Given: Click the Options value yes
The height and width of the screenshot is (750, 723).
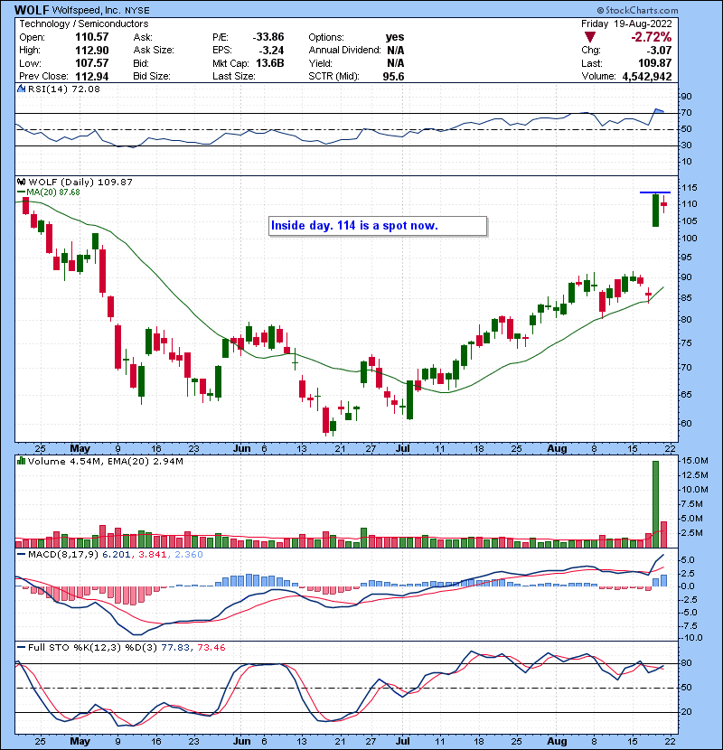Looking at the screenshot, I should (395, 37).
